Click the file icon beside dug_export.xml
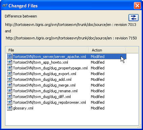 (x=9, y=74)
